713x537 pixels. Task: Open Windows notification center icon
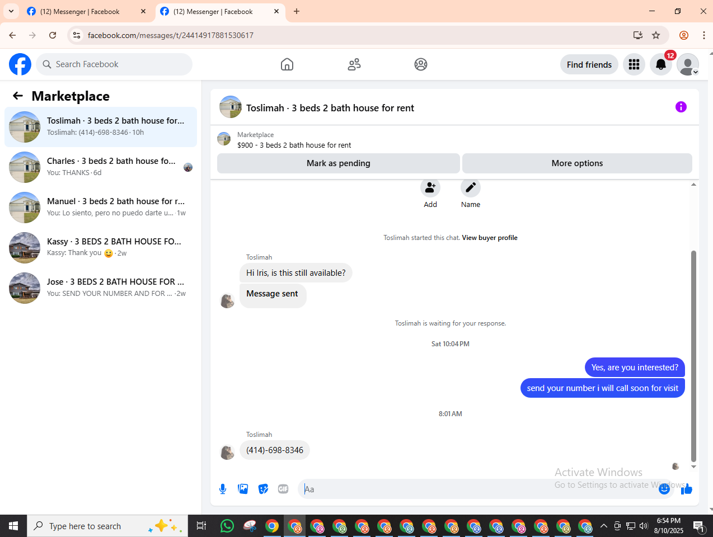click(699, 526)
